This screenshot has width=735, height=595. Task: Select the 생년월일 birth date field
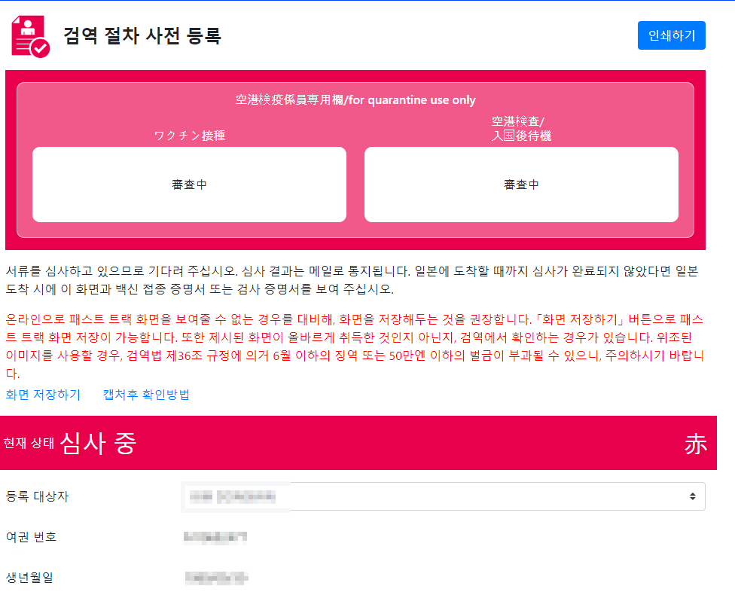coord(215,578)
